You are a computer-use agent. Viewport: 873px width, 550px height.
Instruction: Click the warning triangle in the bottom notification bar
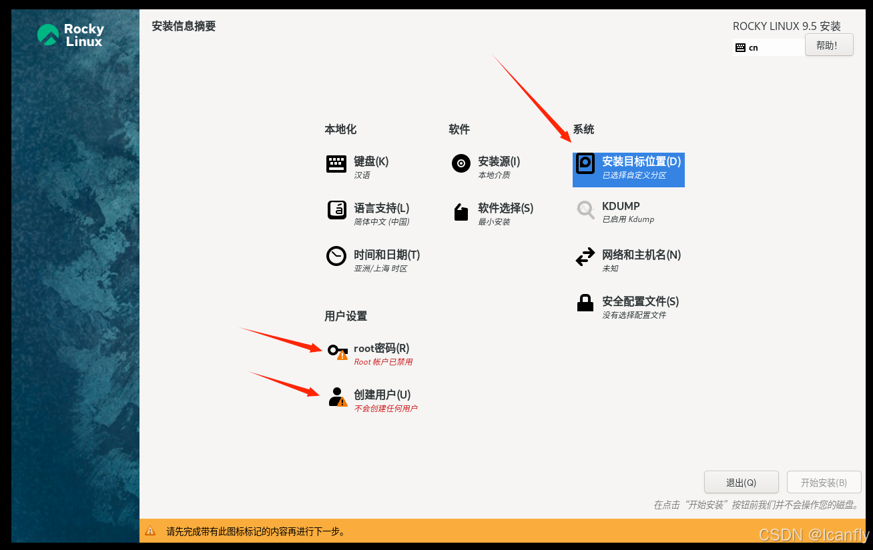150,531
